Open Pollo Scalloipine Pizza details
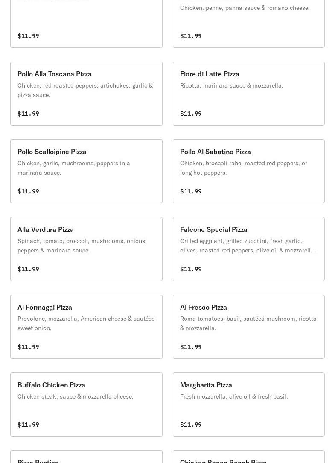 [86, 171]
